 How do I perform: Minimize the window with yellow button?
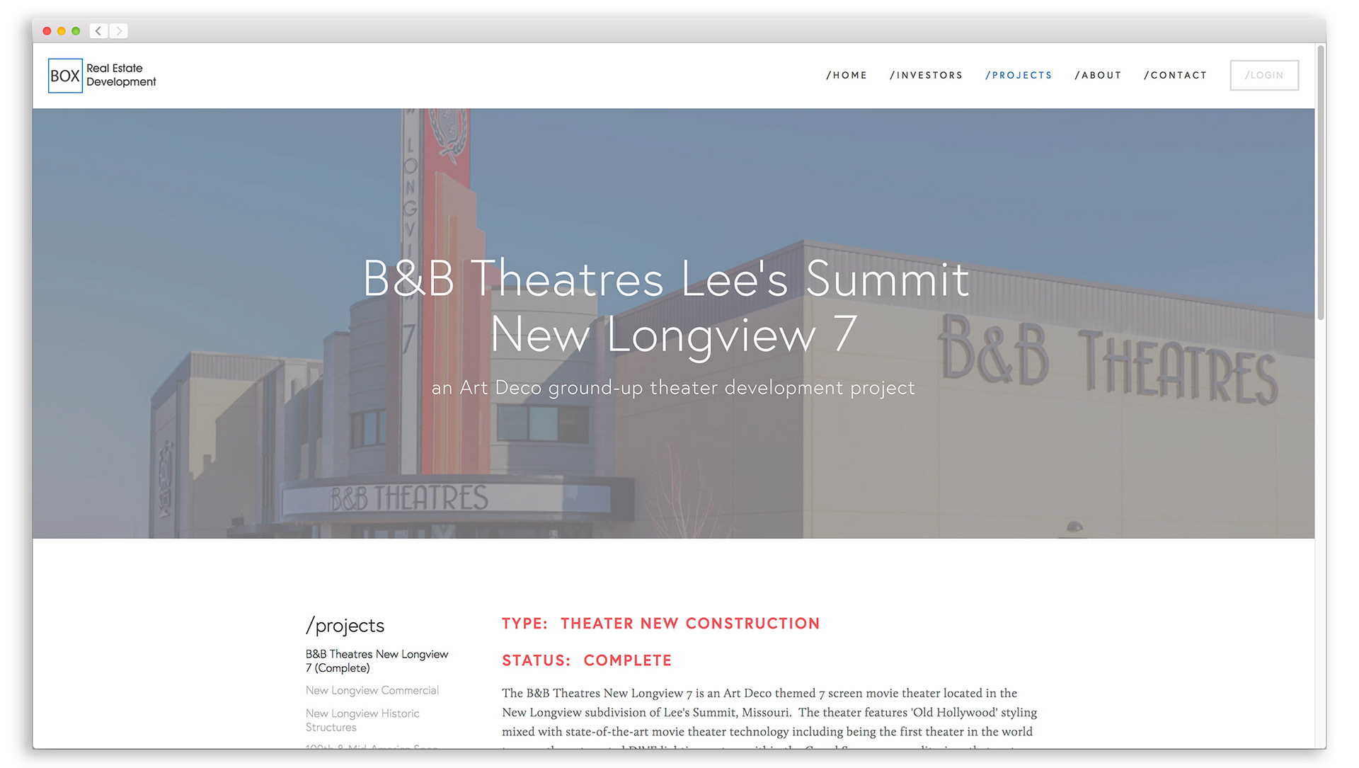point(62,30)
